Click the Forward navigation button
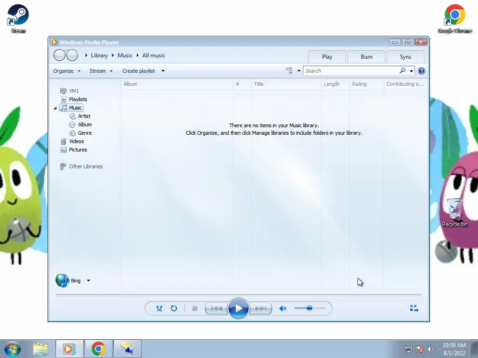478x358 pixels. [72, 55]
